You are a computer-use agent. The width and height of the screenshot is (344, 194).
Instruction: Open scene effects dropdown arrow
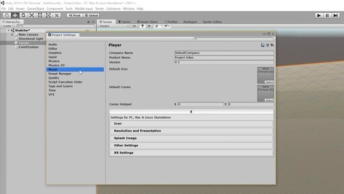pos(161,26)
